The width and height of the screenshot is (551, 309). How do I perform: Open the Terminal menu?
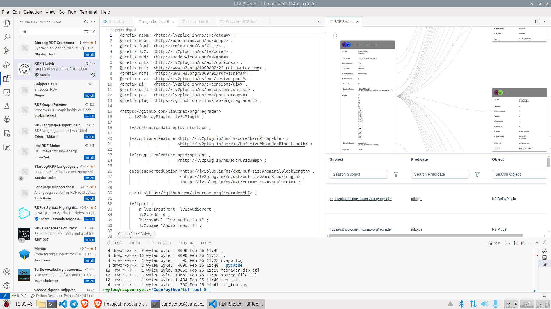coord(88,12)
